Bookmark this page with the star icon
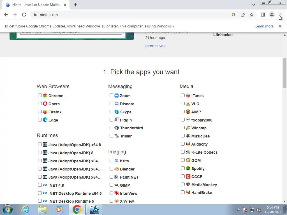Viewport: 287px width, 215px height. (x=252, y=15)
